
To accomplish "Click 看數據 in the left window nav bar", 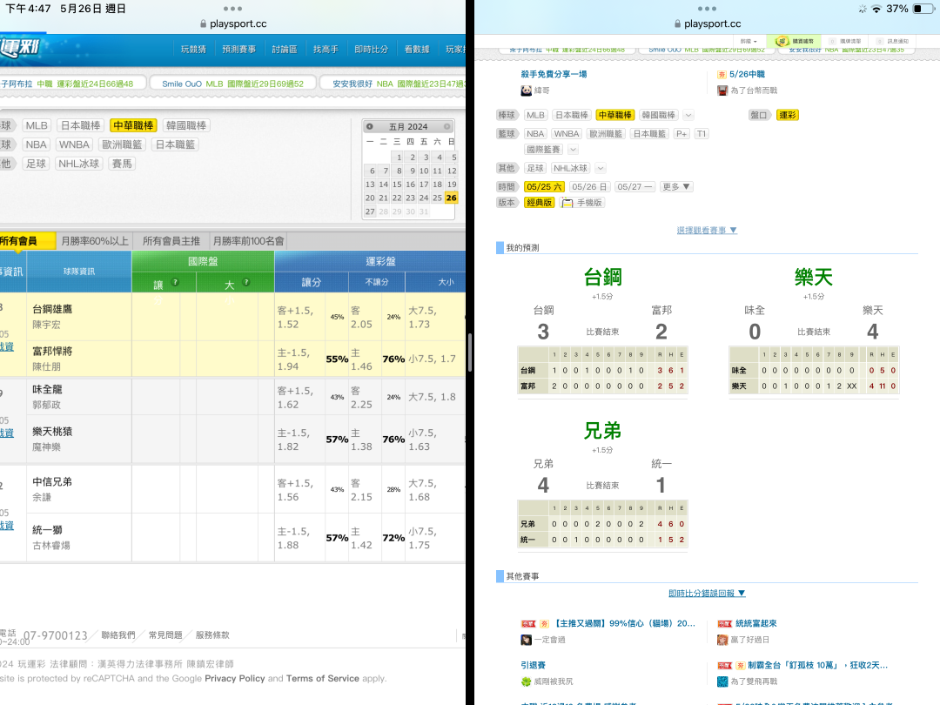I will coord(417,50).
